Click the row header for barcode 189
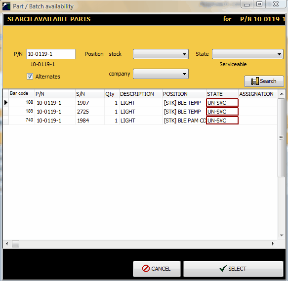The width and height of the screenshot is (288, 281). (6, 111)
